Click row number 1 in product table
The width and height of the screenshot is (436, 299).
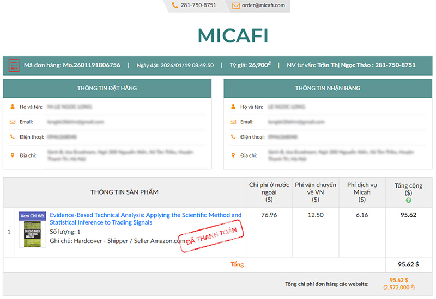(x=9, y=232)
